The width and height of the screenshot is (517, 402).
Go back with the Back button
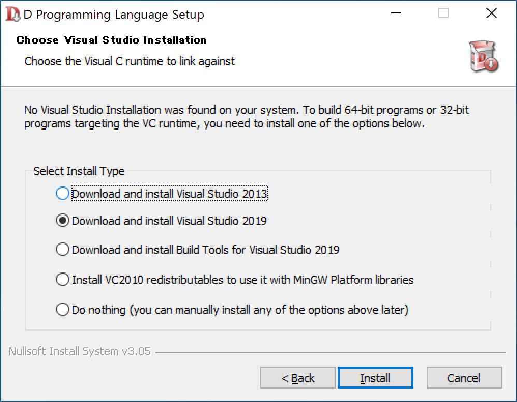pyautogui.click(x=298, y=378)
